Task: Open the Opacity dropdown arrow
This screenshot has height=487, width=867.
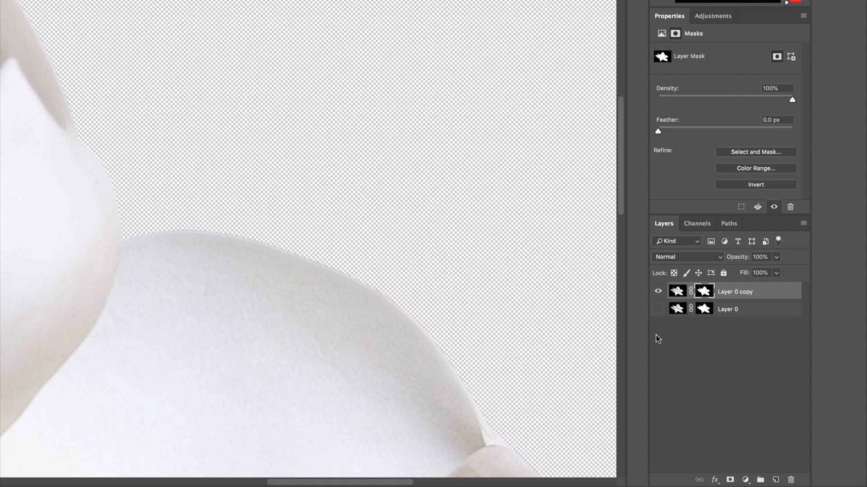Action: click(776, 257)
